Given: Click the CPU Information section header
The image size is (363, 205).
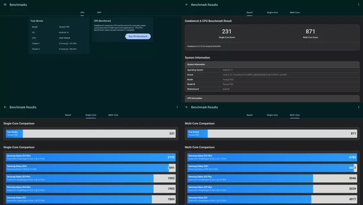Looking at the screenshot, I should [272, 98].
